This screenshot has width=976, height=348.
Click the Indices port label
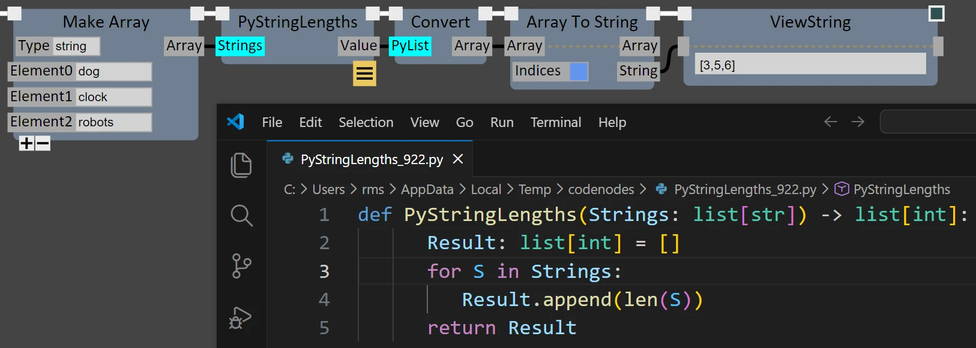(x=538, y=71)
